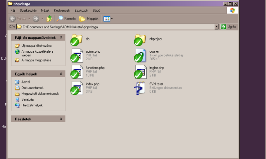Collapse the Egyéb helyek panel
The image size is (266, 159).
pyautogui.click(x=61, y=74)
